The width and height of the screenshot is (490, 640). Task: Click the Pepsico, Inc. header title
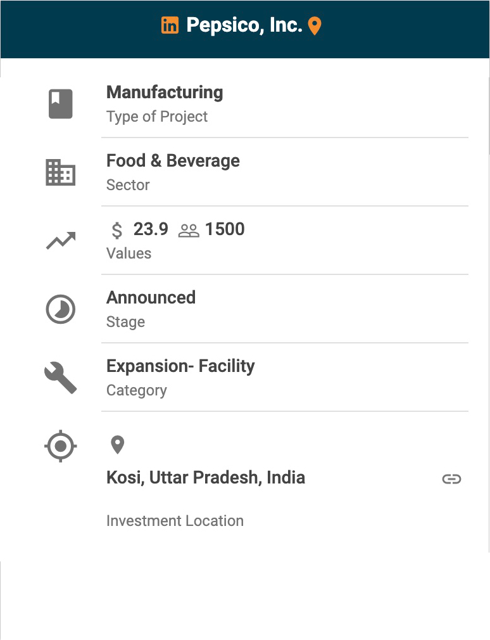click(244, 25)
